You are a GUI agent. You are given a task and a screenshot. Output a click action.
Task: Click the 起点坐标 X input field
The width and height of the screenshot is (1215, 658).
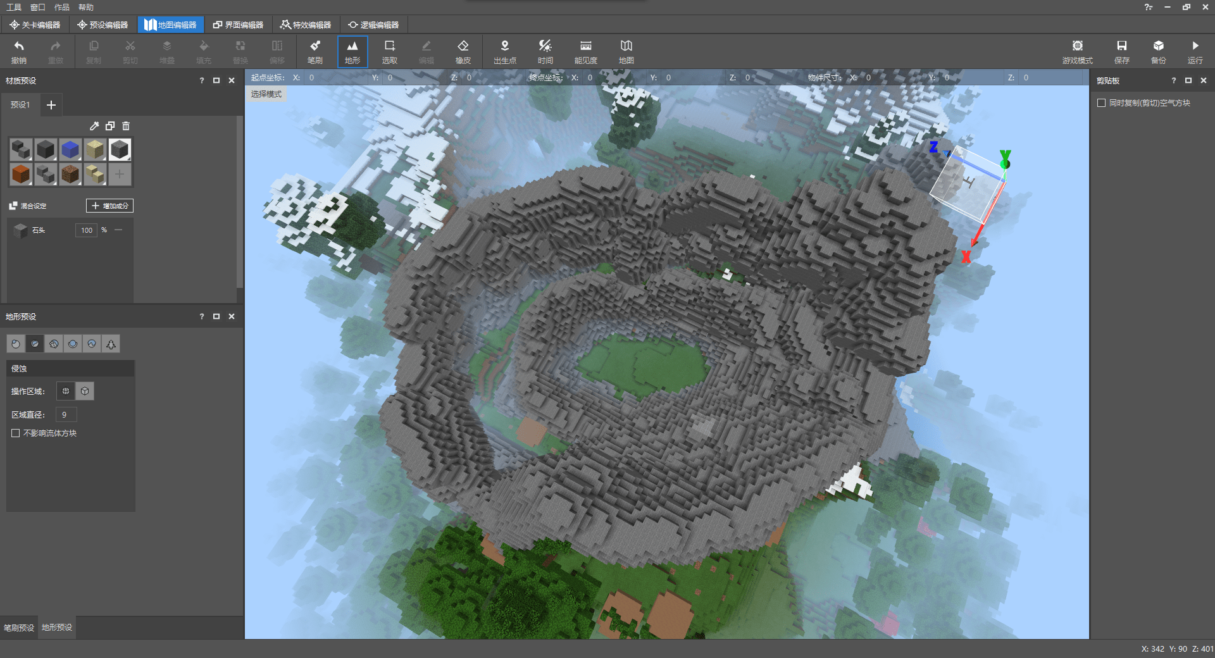tap(335, 77)
